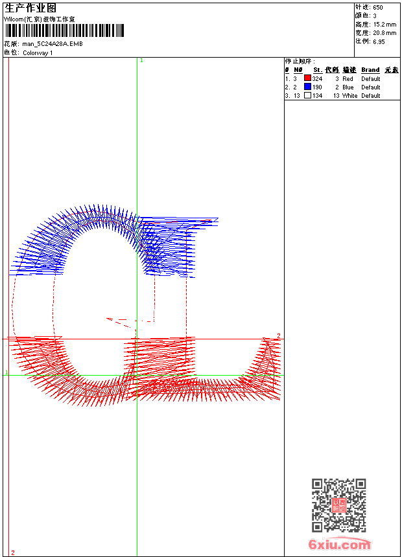
Task: Click the QR code image
Action: point(338,505)
